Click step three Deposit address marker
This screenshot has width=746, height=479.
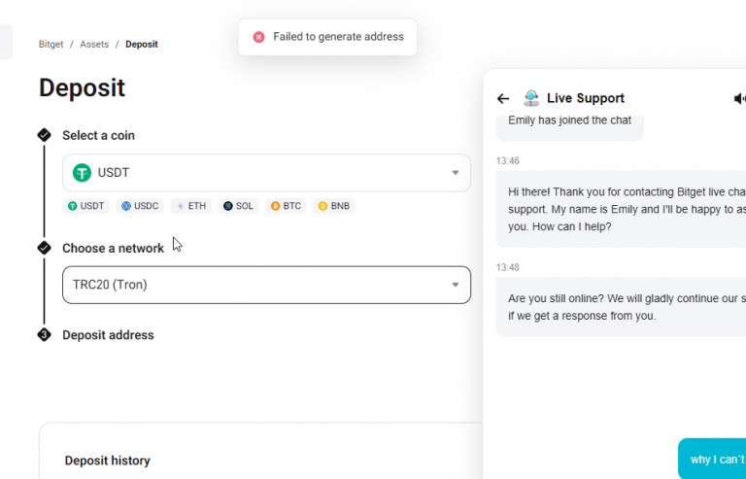pyautogui.click(x=45, y=335)
